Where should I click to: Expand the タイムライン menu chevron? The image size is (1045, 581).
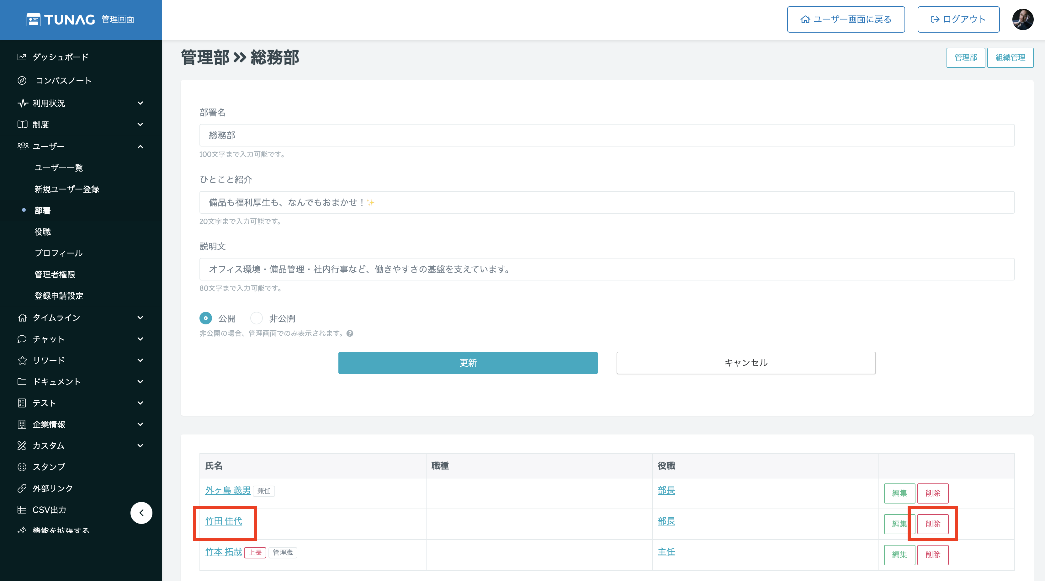click(x=141, y=318)
